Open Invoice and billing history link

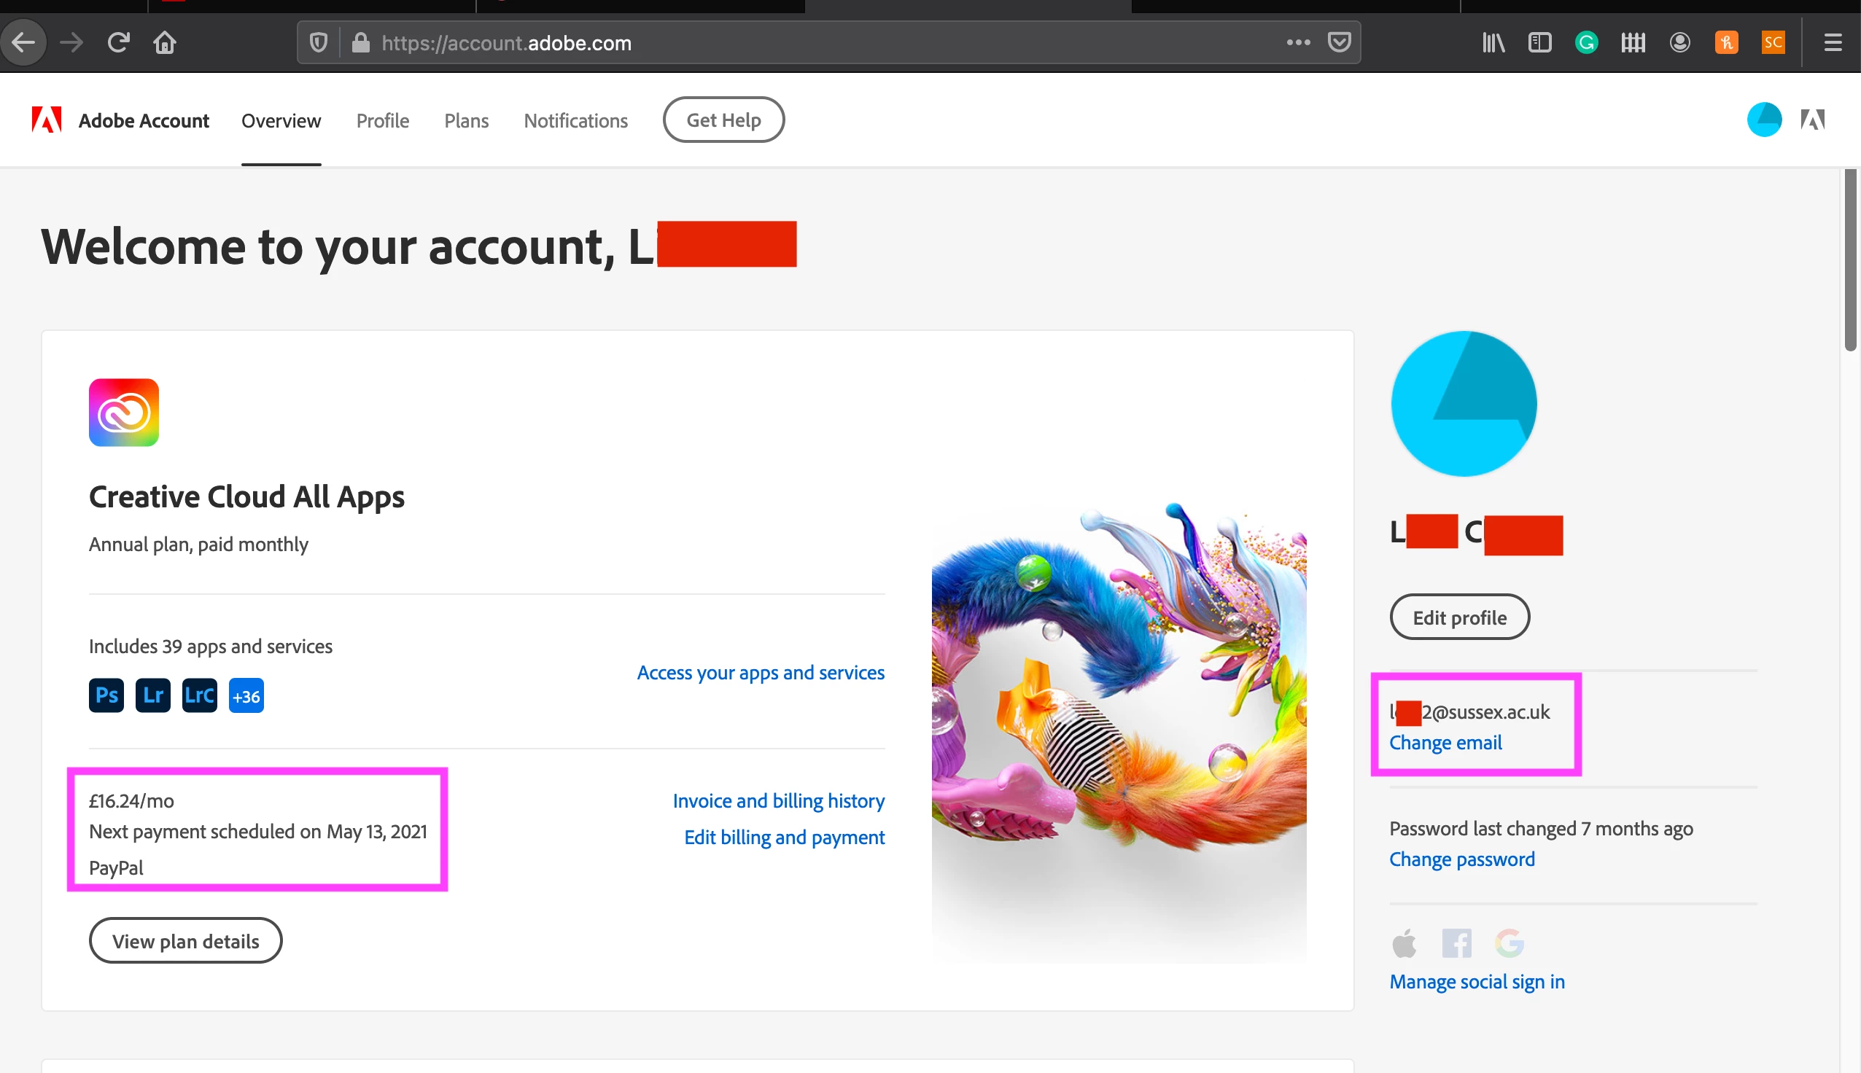click(778, 800)
